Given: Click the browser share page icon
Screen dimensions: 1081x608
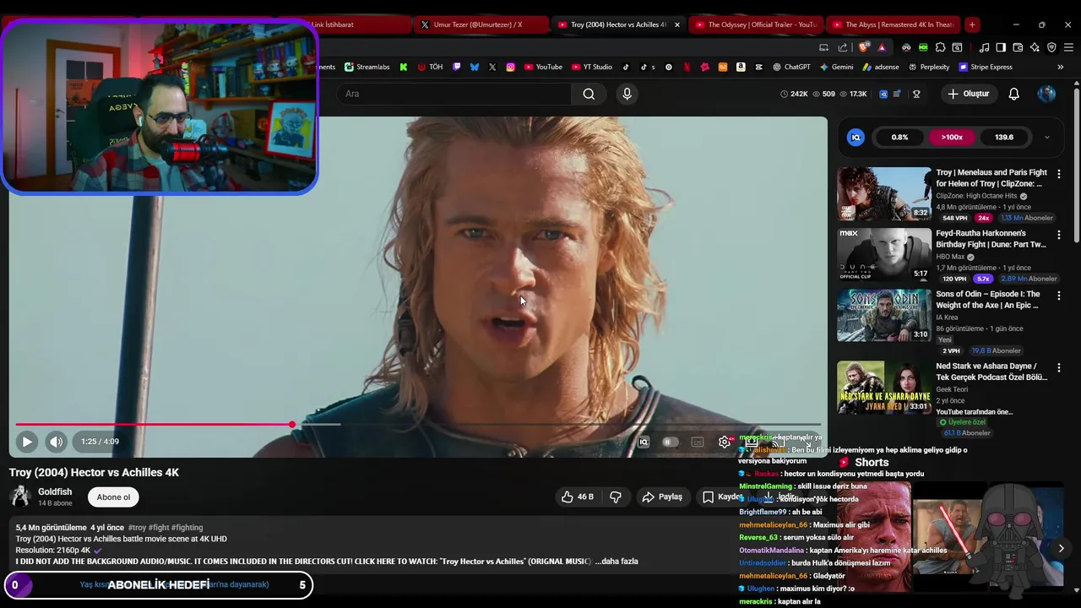Looking at the screenshot, I should pos(842,47).
